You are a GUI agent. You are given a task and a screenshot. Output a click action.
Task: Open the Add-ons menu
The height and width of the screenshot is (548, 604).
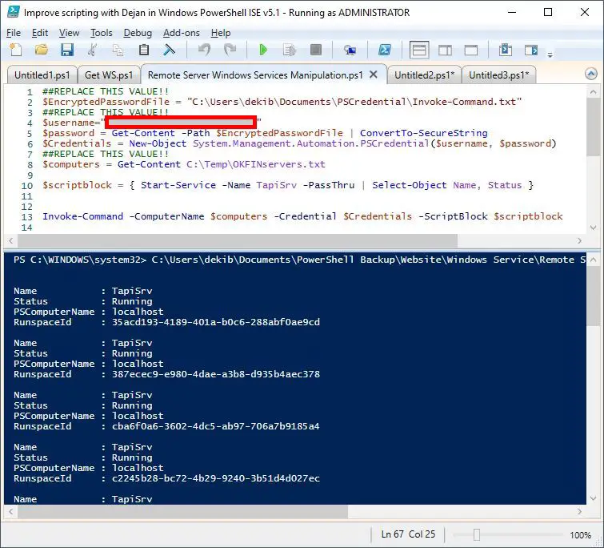[x=182, y=33]
